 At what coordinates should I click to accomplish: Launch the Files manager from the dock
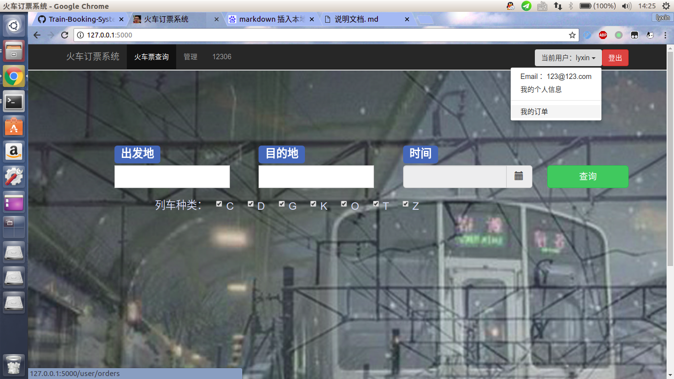(x=14, y=51)
